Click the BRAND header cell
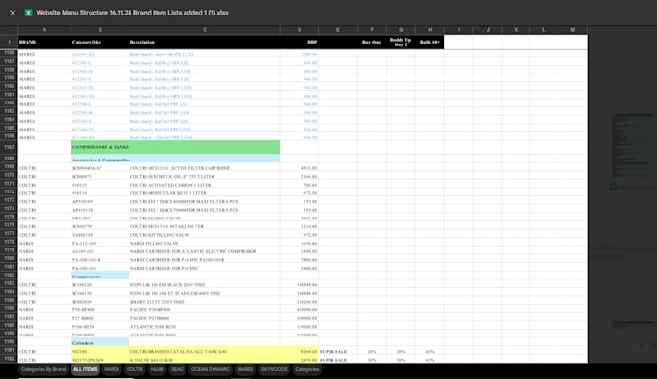This screenshot has height=379, width=657. click(x=44, y=42)
